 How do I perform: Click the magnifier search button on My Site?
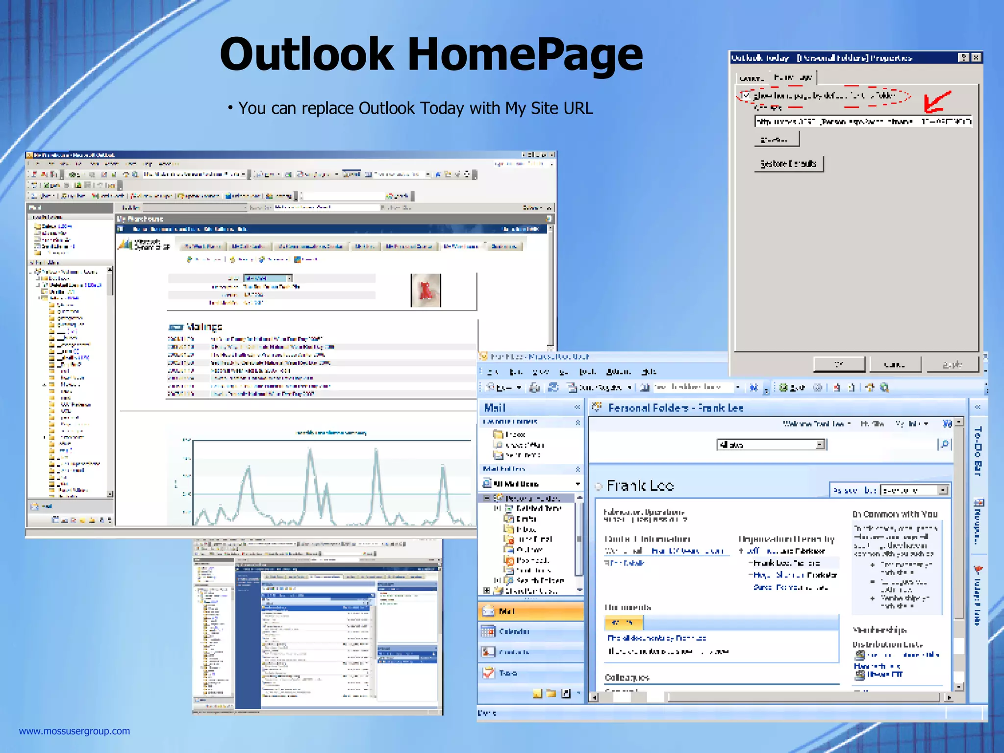[944, 444]
